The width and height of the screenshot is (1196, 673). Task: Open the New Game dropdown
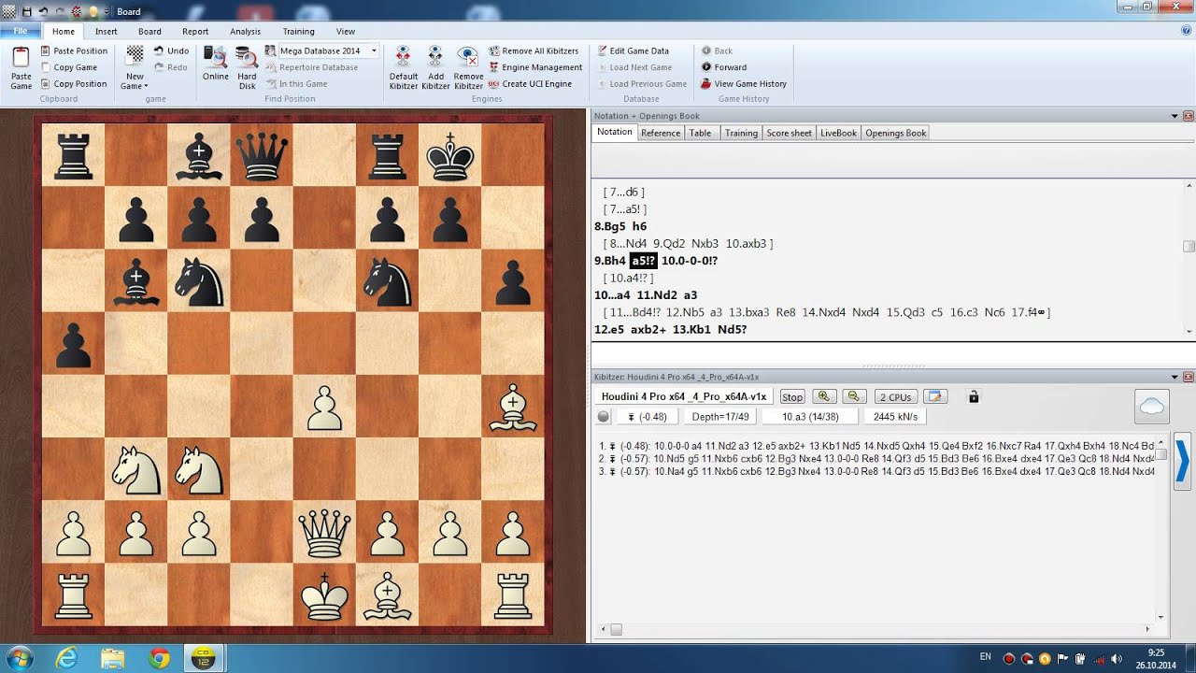[x=135, y=67]
